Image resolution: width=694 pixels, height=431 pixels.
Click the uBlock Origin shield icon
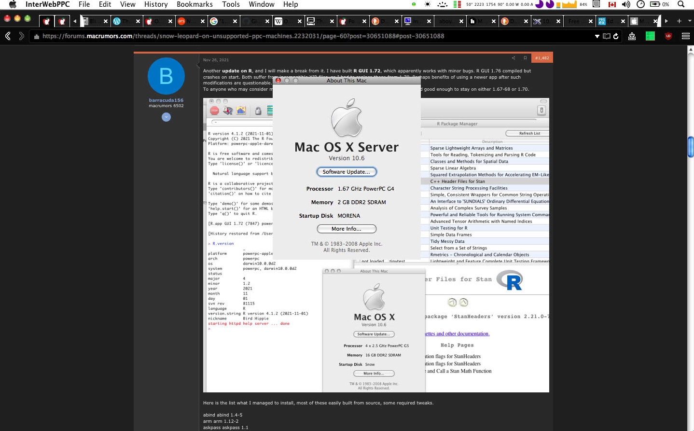pyautogui.click(x=668, y=36)
